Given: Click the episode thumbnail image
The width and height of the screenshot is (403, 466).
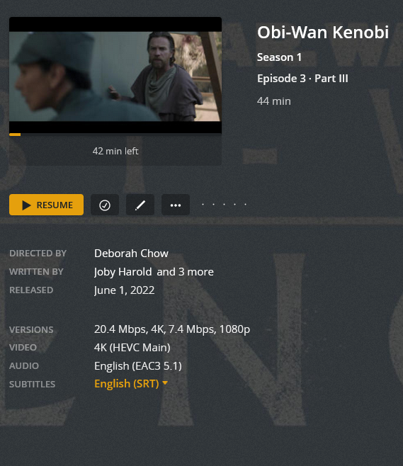Looking at the screenshot, I should pyautogui.click(x=115, y=75).
